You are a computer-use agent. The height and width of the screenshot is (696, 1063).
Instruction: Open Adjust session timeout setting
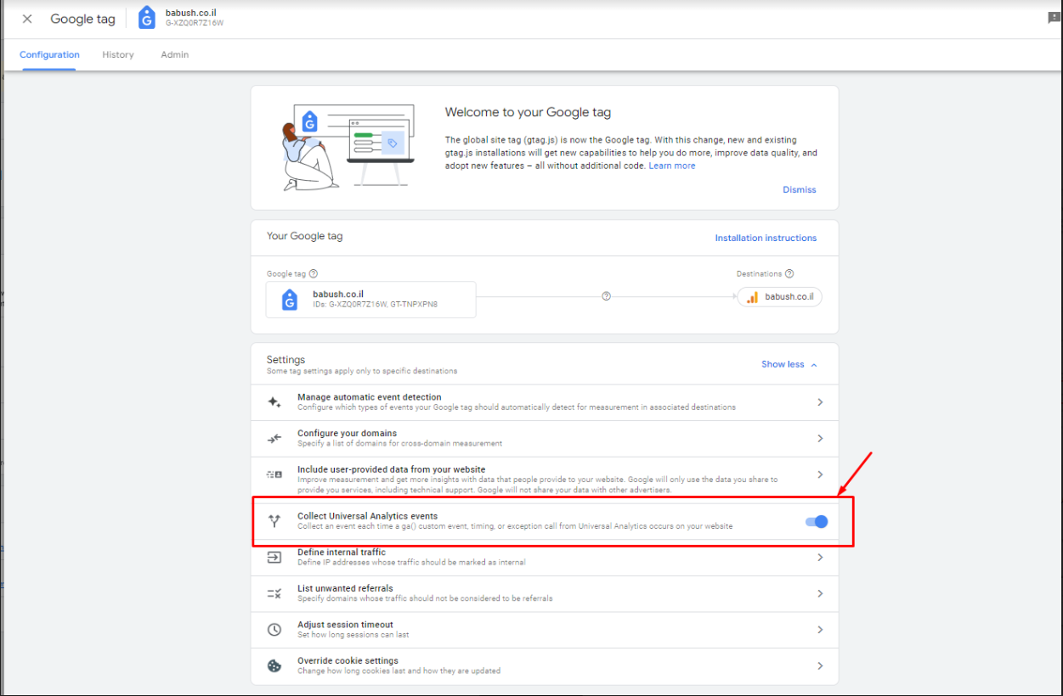pos(544,630)
